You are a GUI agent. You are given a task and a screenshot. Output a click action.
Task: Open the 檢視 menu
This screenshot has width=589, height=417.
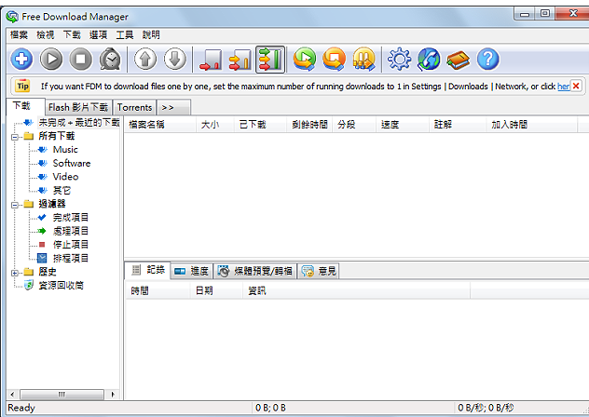[x=46, y=35]
